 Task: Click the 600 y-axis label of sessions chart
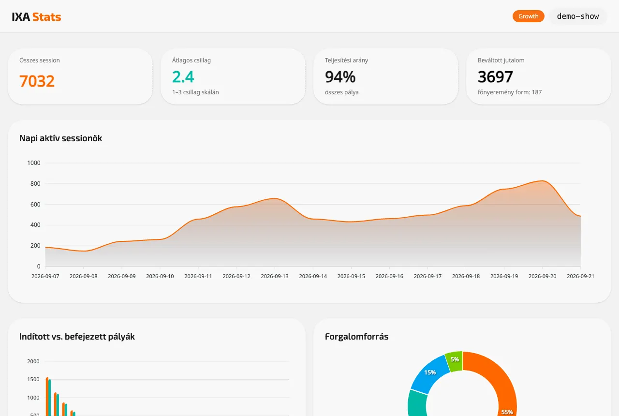(35, 205)
